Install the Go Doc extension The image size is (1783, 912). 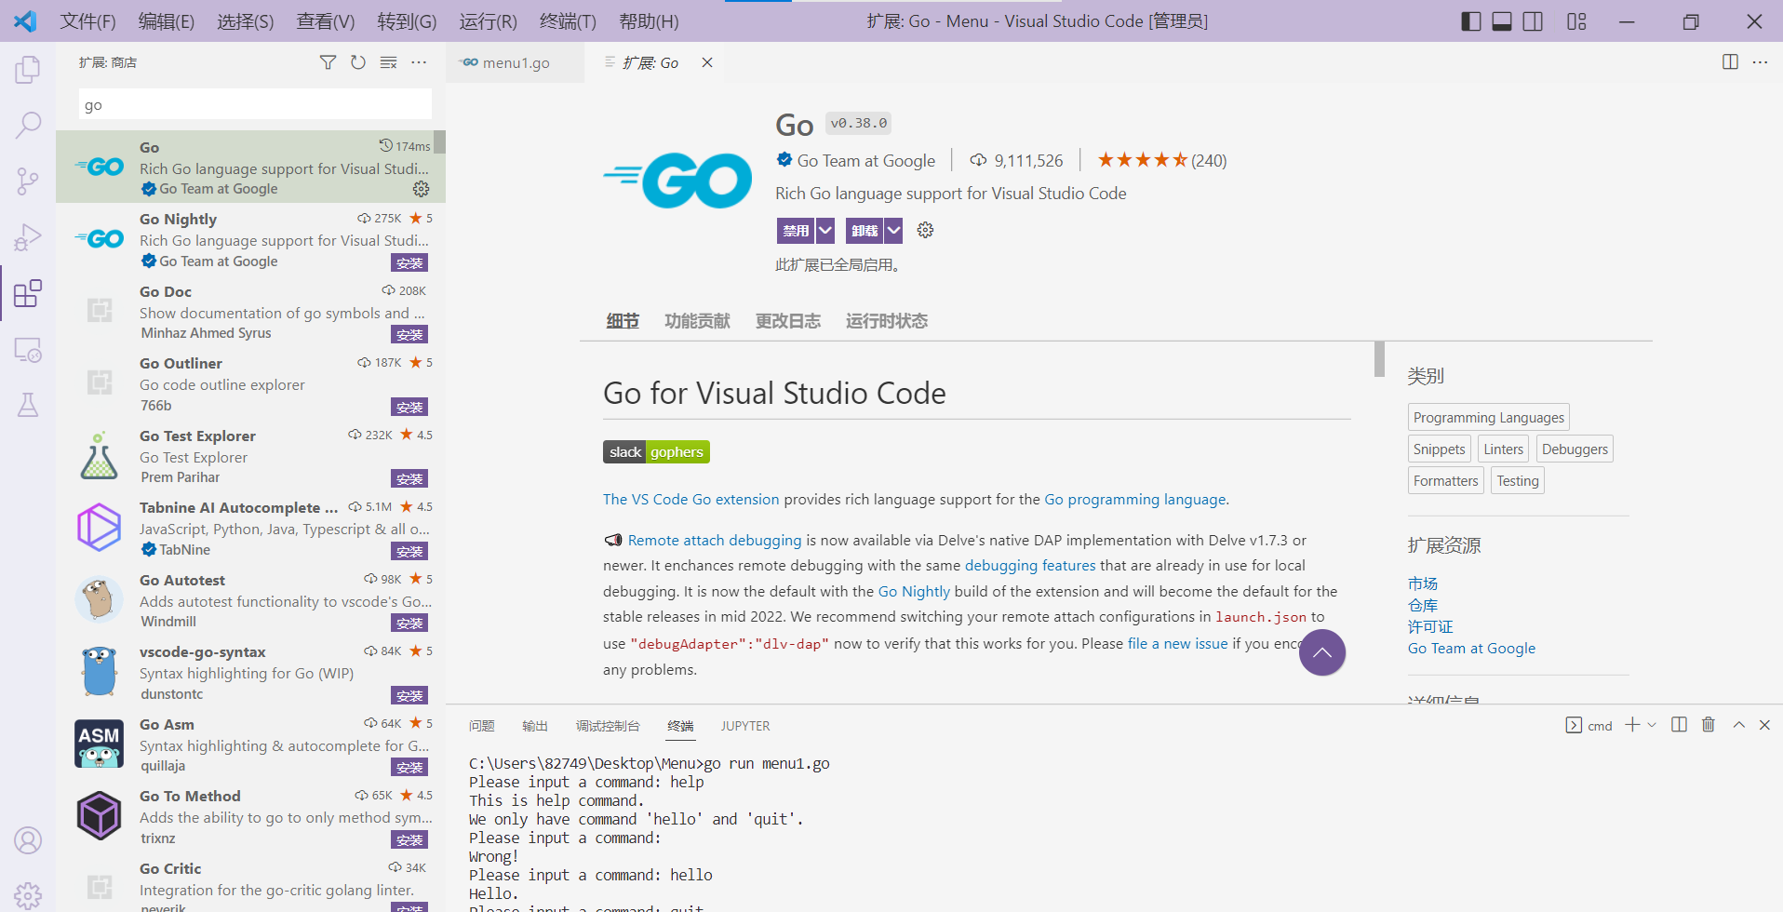[x=409, y=334]
